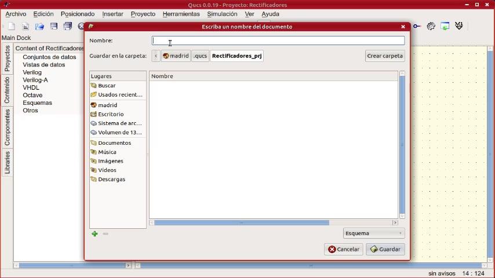Open the Ver menu

(x=249, y=14)
